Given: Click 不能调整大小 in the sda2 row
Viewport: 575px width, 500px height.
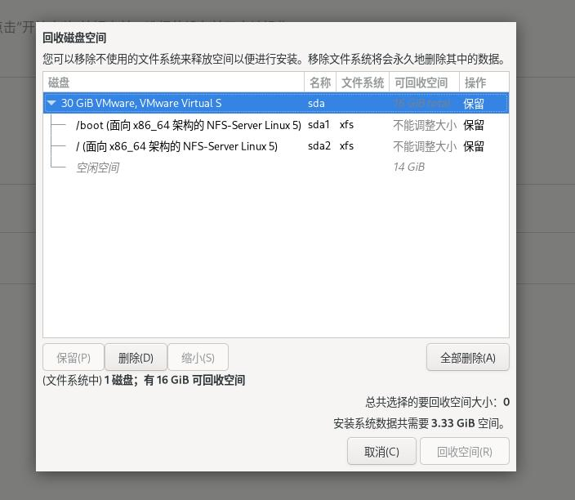Looking at the screenshot, I should (425, 147).
